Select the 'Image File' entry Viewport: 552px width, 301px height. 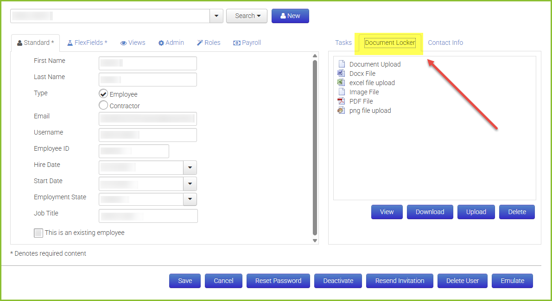(x=364, y=92)
